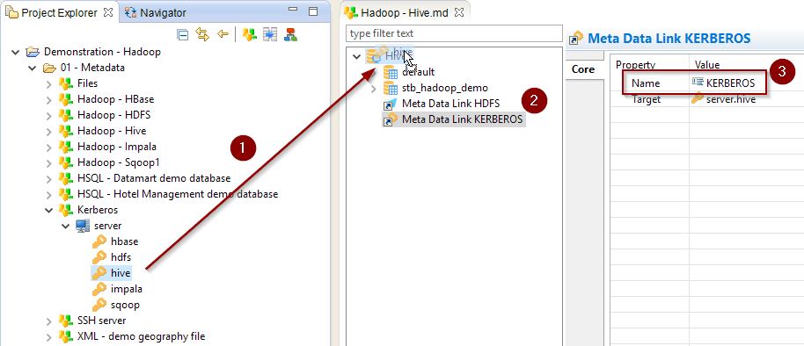Image resolution: width=804 pixels, height=346 pixels.
Task: Click the Meta Data Link HDFS icon
Action: [391, 104]
